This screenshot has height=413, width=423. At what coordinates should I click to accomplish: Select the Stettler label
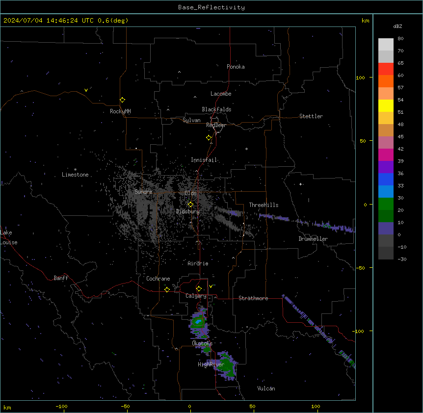311,116
